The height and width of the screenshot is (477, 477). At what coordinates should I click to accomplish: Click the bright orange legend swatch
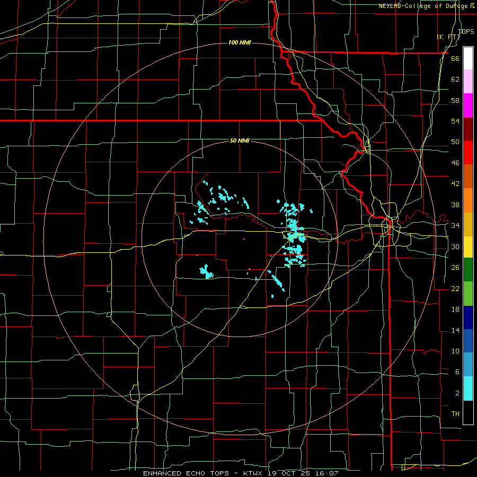[468, 200]
